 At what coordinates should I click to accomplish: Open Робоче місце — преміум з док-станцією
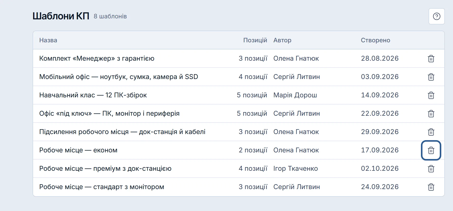click(x=105, y=168)
